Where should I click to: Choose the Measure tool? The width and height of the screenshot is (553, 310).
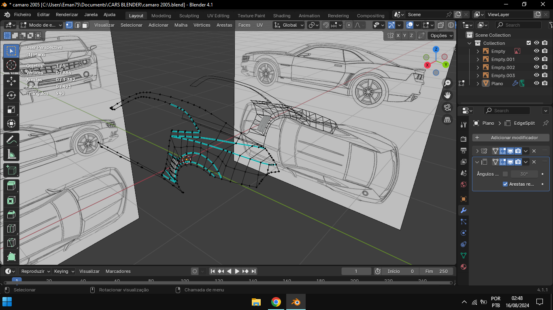(11, 154)
